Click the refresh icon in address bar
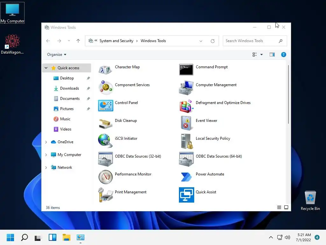Screen dimensions: 326x245 pyautogui.click(x=212, y=41)
